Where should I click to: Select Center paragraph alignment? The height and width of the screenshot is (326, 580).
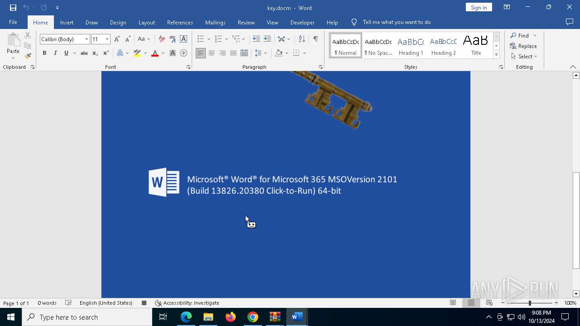pyautogui.click(x=212, y=53)
